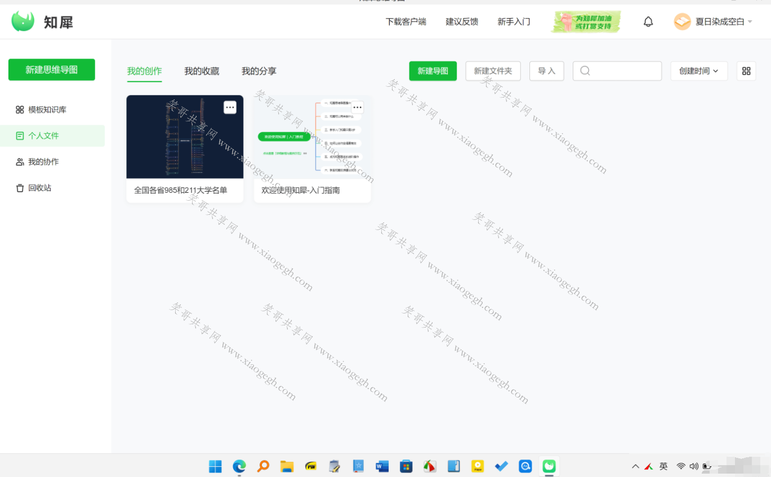This screenshot has width=771, height=477.
Task: Select 个人文件 in the sidebar
Action: tap(52, 136)
